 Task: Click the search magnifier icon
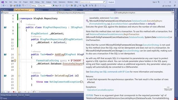104,2
